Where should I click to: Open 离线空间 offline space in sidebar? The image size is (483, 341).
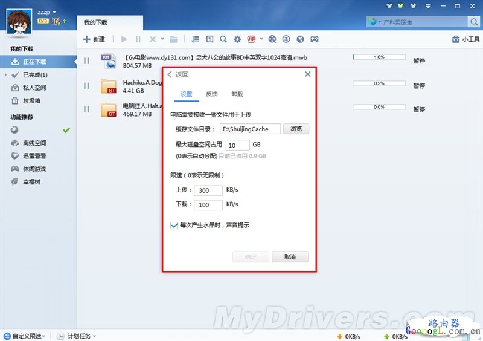34,143
